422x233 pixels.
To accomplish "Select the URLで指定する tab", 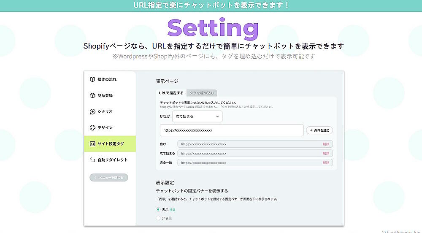I will [171, 93].
